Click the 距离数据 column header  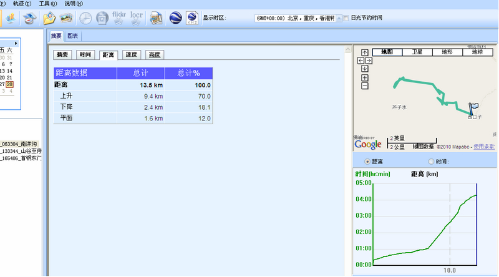85,73
